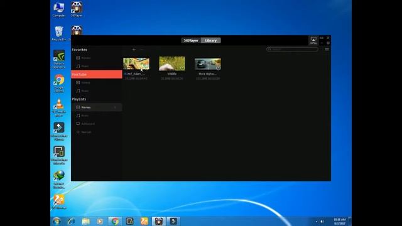Click the volume icon in the system tray
The height and width of the screenshot is (226, 402).
[x=322, y=222]
